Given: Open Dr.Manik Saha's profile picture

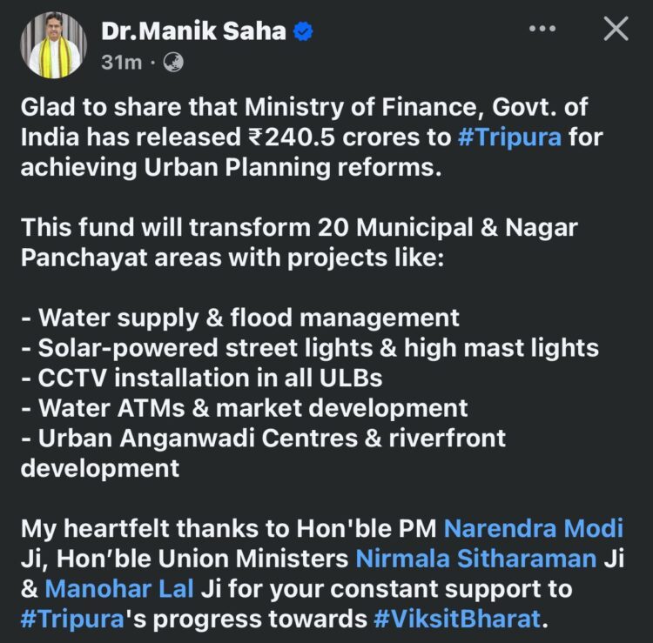Looking at the screenshot, I should [57, 45].
